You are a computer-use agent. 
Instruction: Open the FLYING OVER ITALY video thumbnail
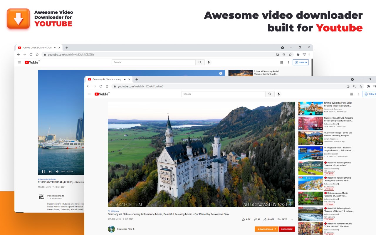310,108
